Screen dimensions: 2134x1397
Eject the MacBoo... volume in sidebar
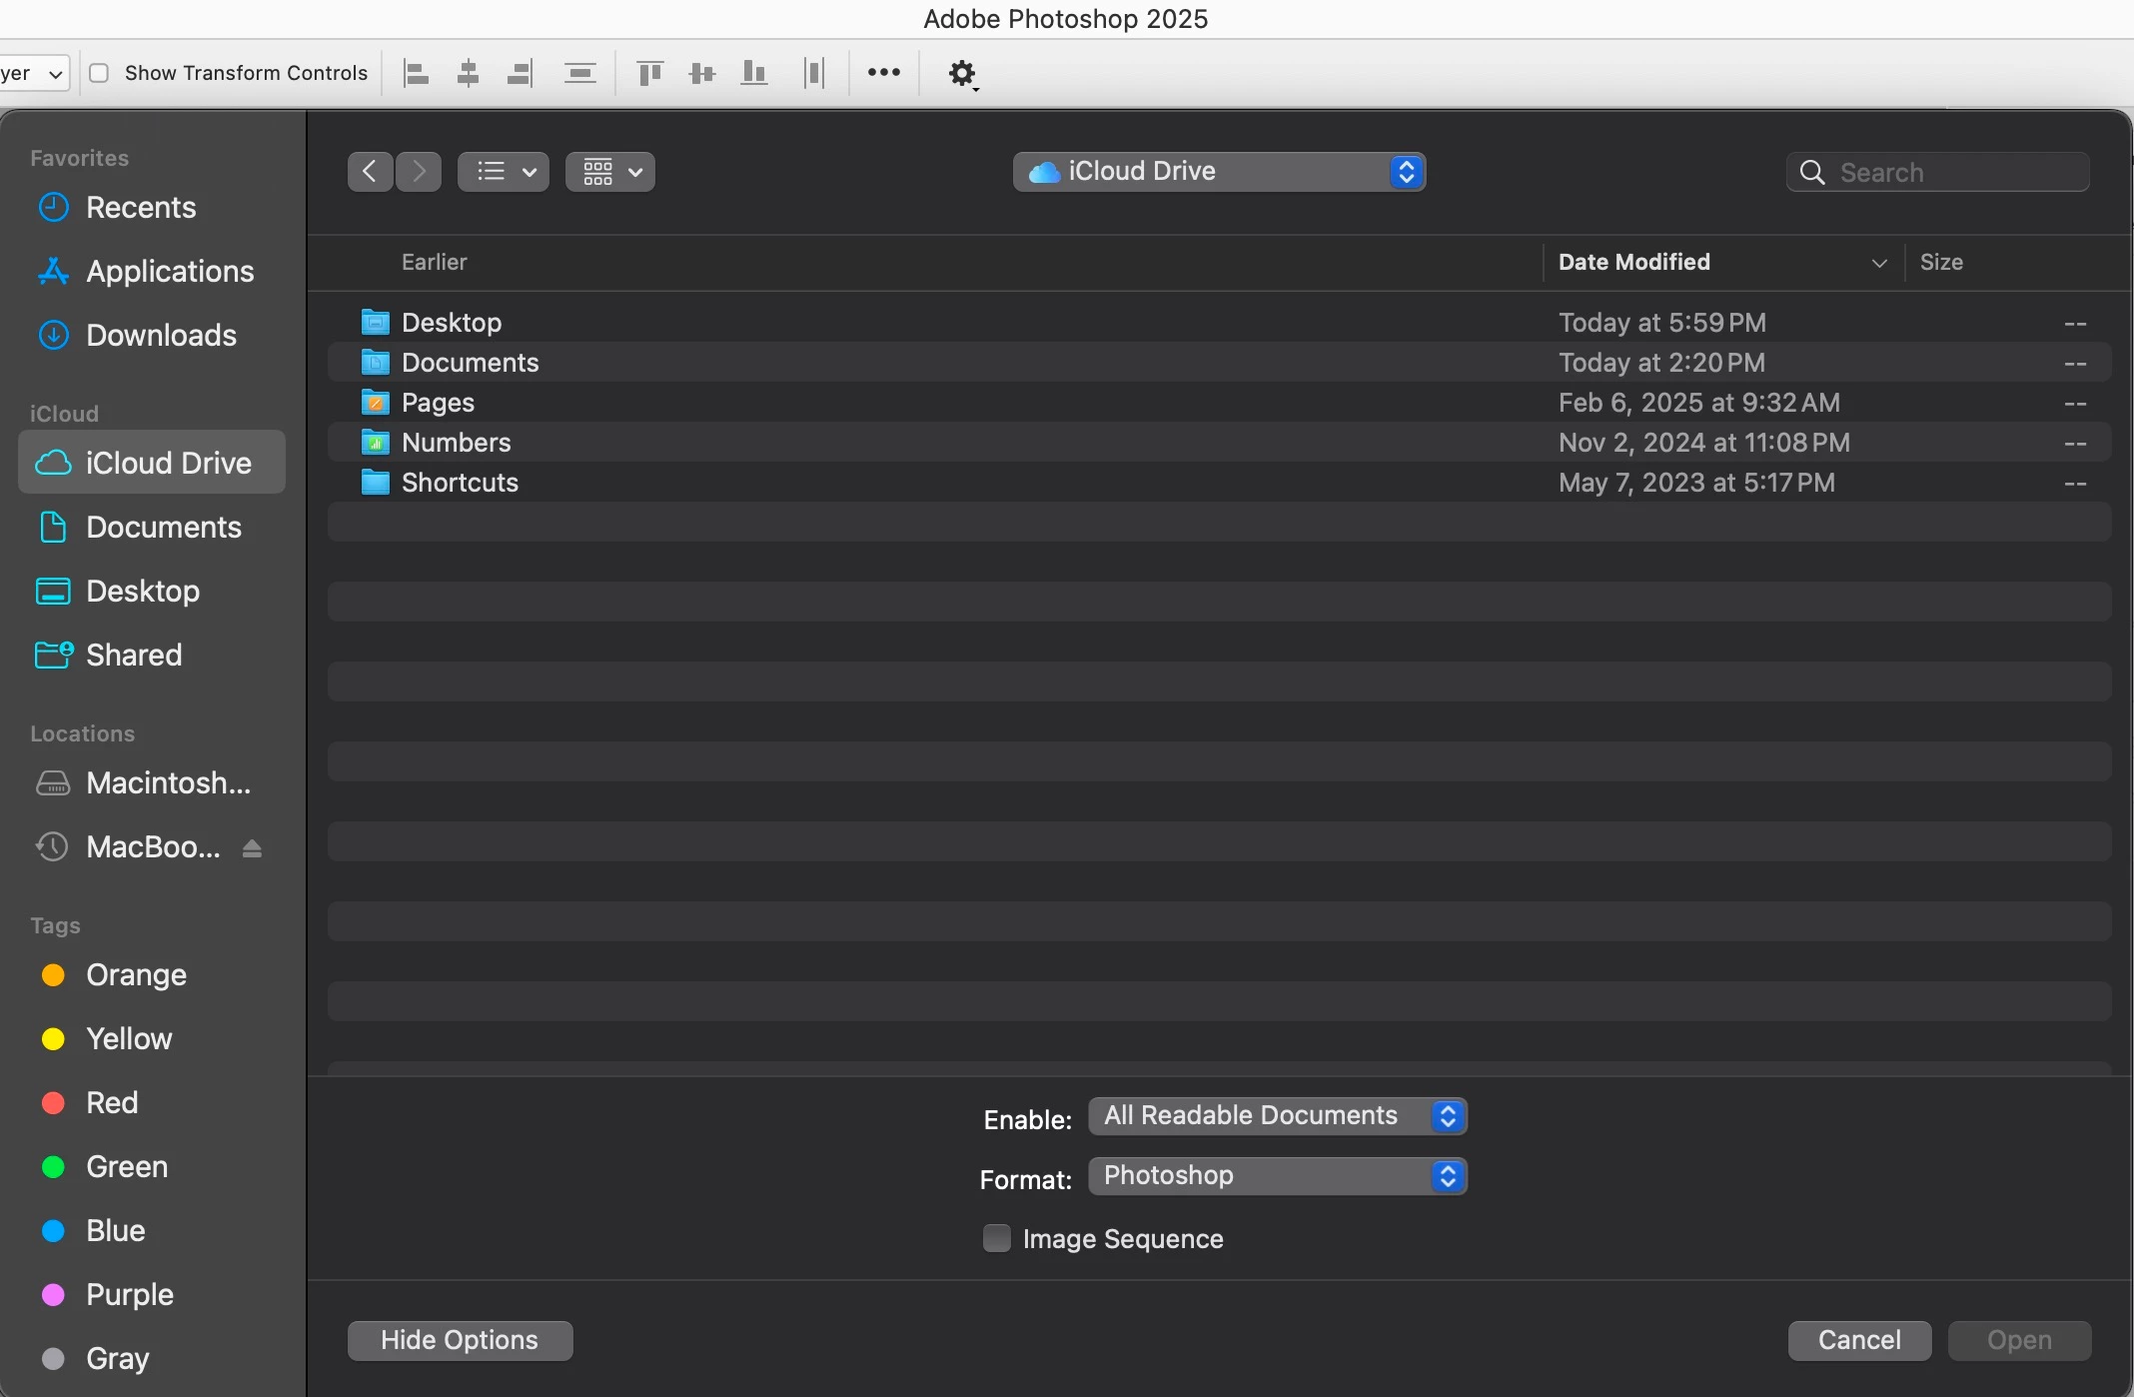(252, 848)
